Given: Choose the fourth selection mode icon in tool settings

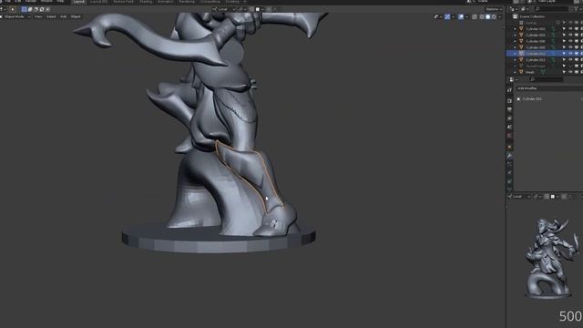Looking at the screenshot, I should coord(42,9).
